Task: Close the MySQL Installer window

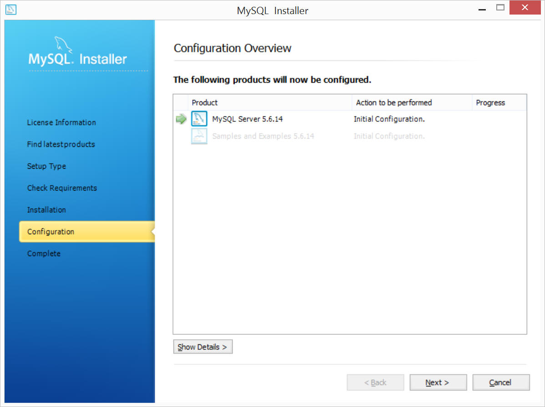Action: click(x=525, y=8)
